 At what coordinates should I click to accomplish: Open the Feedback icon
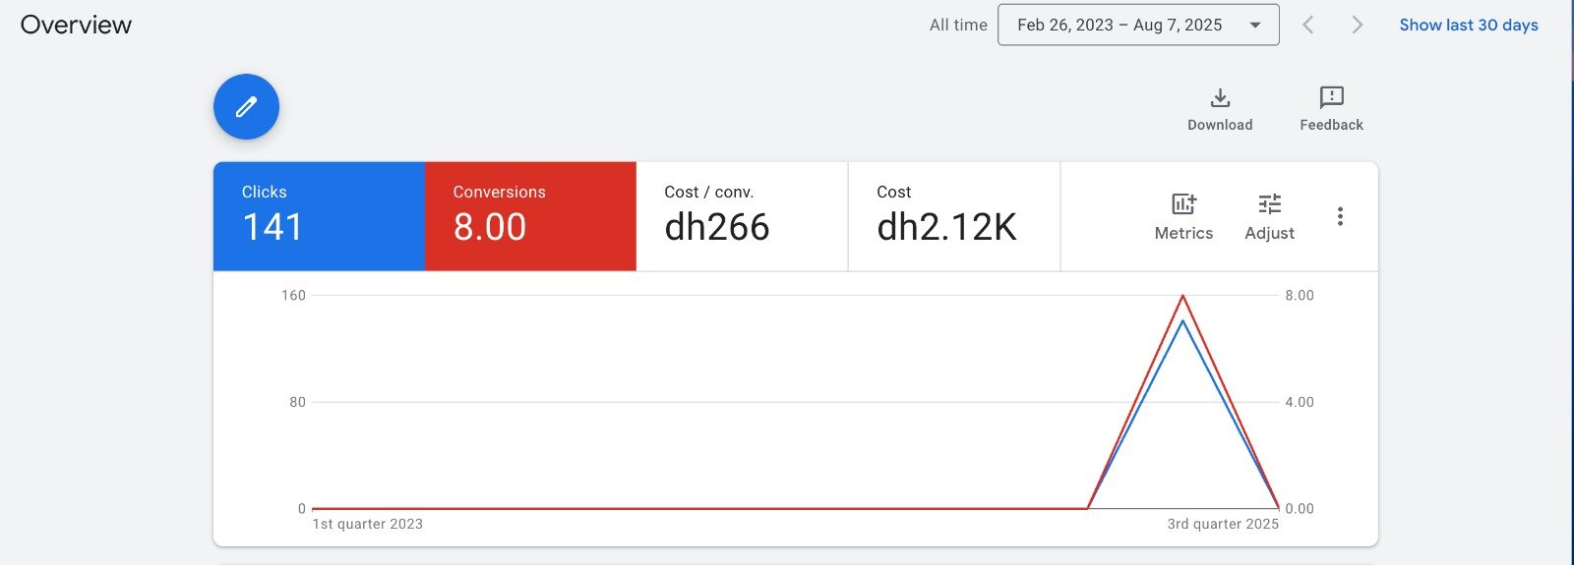coord(1331,97)
